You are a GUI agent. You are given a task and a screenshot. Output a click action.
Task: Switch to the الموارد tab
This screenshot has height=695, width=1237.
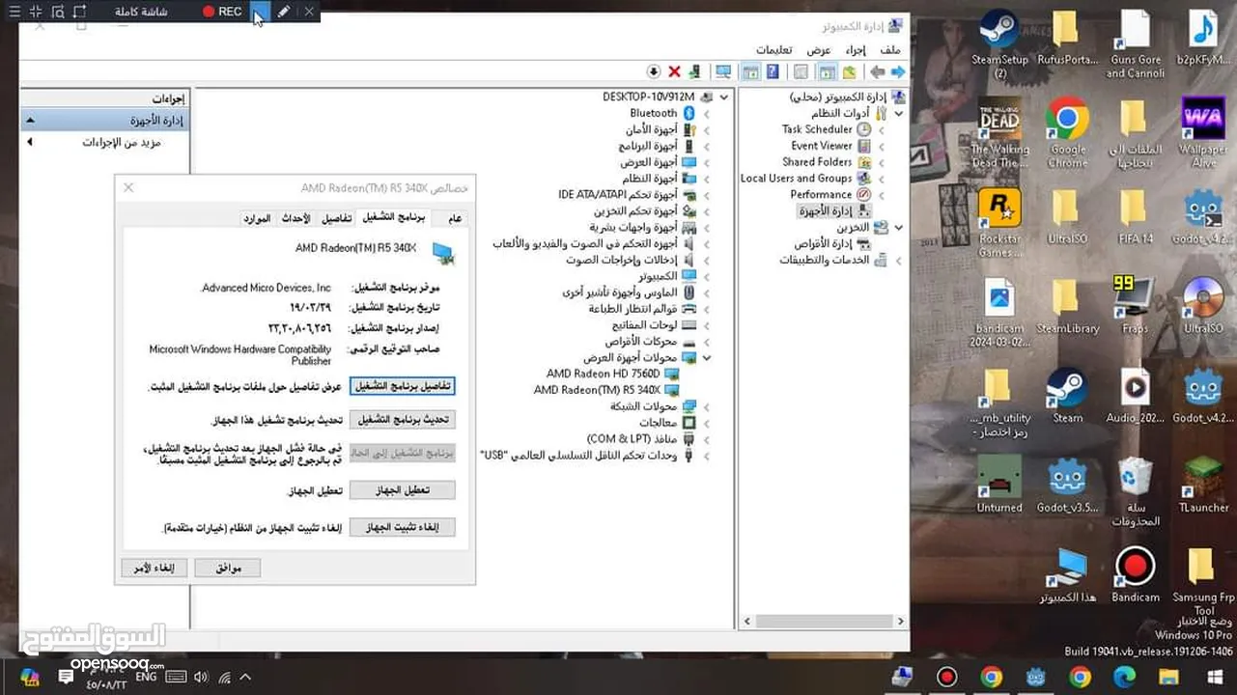click(x=257, y=218)
